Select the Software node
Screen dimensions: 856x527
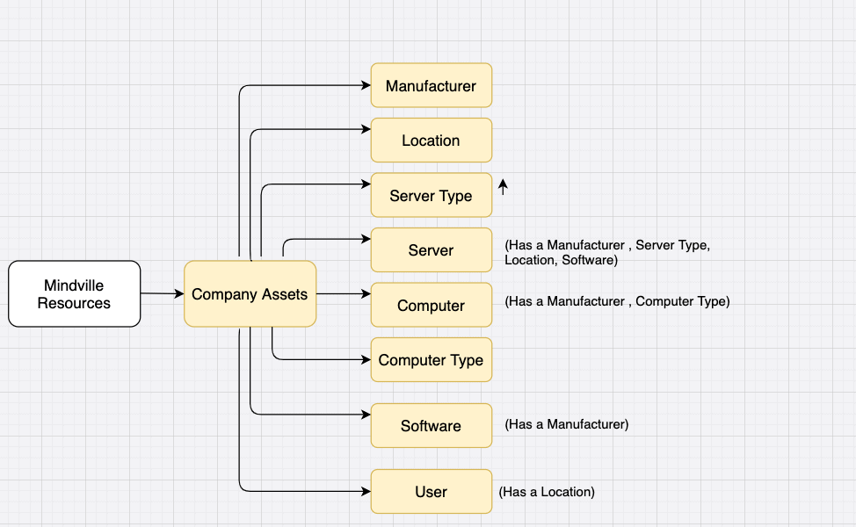pyautogui.click(x=431, y=425)
